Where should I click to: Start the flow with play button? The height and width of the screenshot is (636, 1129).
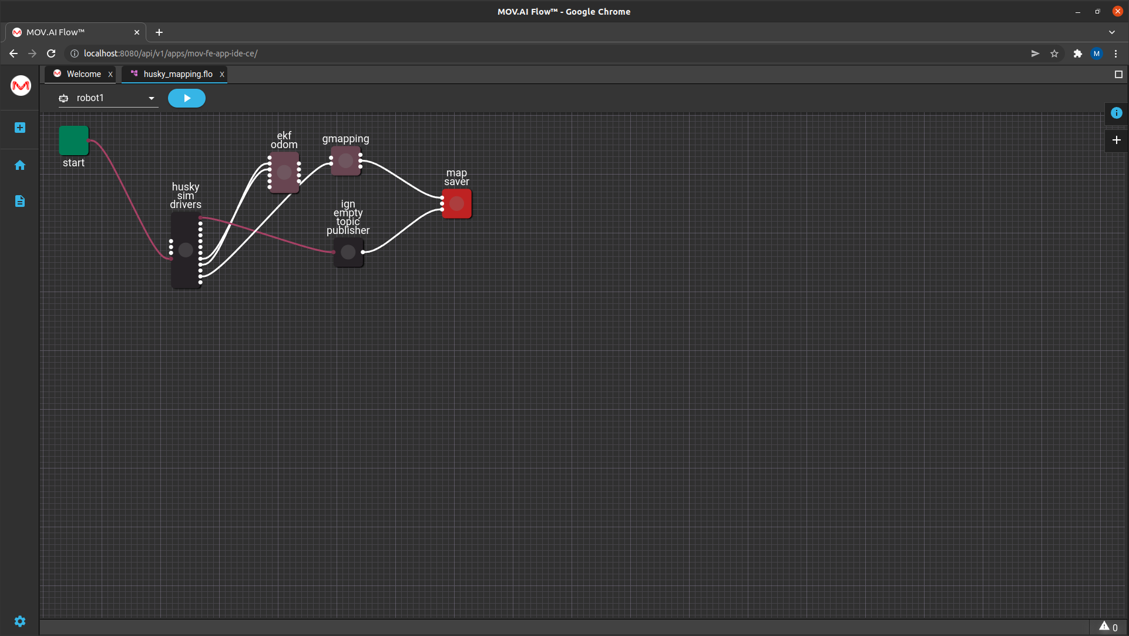point(186,98)
